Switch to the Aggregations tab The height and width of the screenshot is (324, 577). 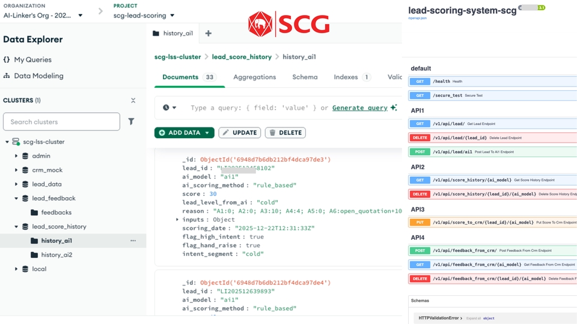click(x=254, y=77)
